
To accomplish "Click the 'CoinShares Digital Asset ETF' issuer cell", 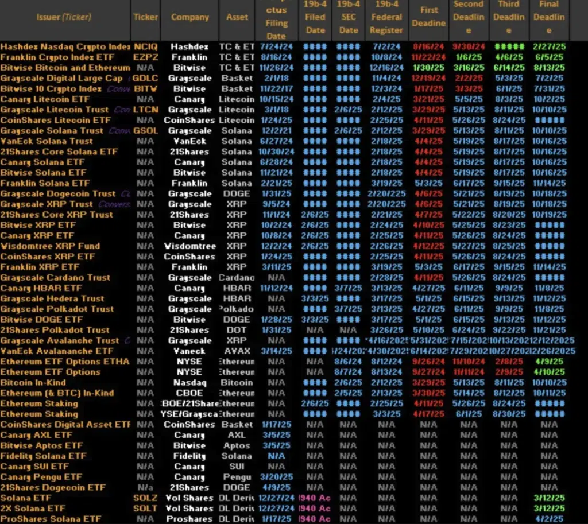I will point(65,425).
